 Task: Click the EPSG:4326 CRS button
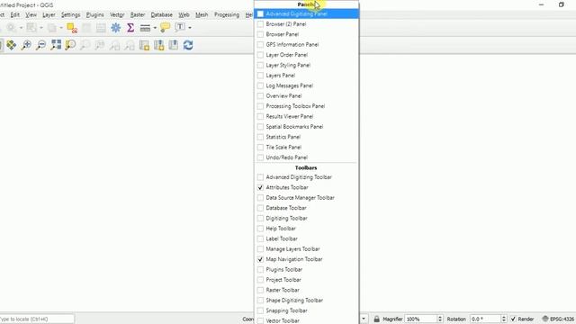click(558, 319)
